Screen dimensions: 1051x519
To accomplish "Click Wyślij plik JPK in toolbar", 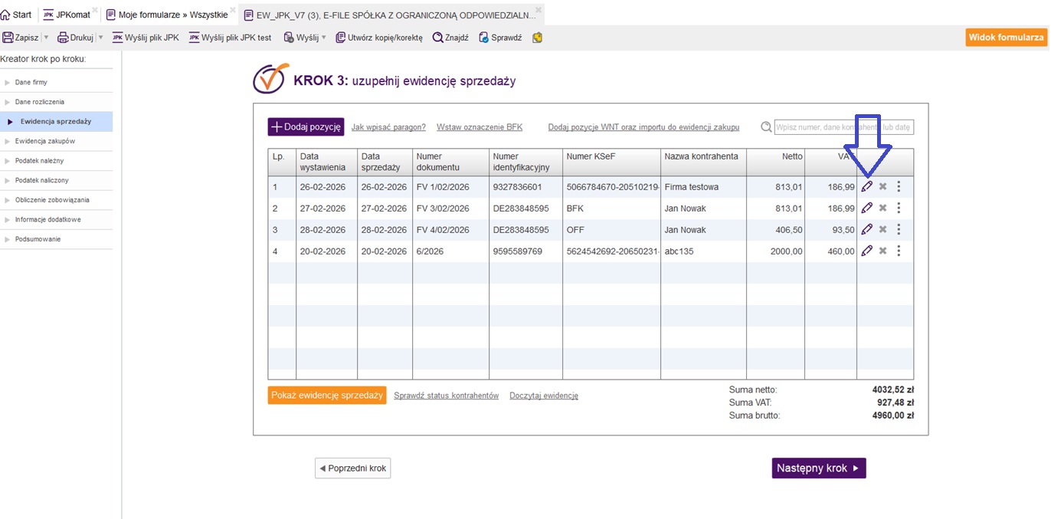I will 146,38.
